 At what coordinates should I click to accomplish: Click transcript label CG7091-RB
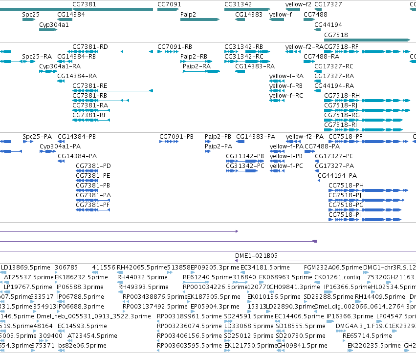pyautogui.click(x=175, y=47)
